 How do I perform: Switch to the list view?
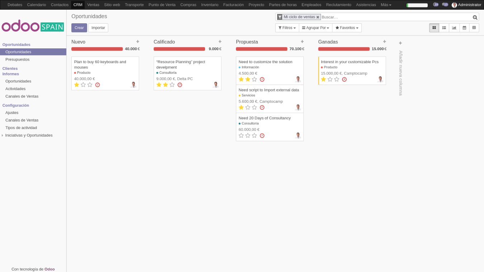tap(444, 28)
